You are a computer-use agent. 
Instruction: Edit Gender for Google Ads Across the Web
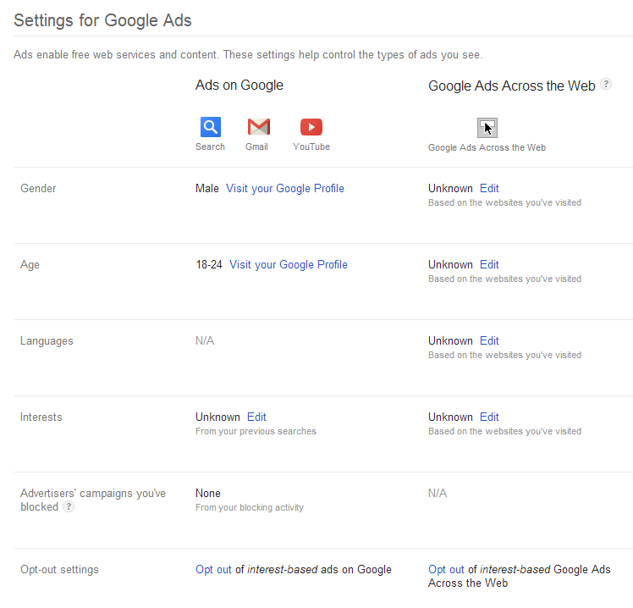(x=489, y=189)
